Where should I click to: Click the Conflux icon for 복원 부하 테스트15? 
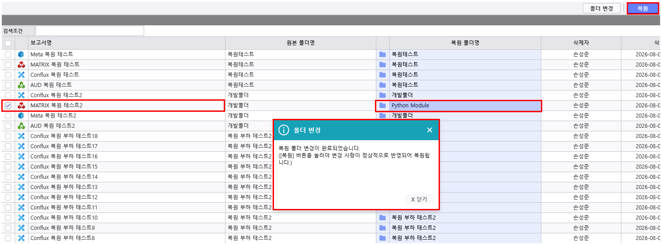[21, 166]
